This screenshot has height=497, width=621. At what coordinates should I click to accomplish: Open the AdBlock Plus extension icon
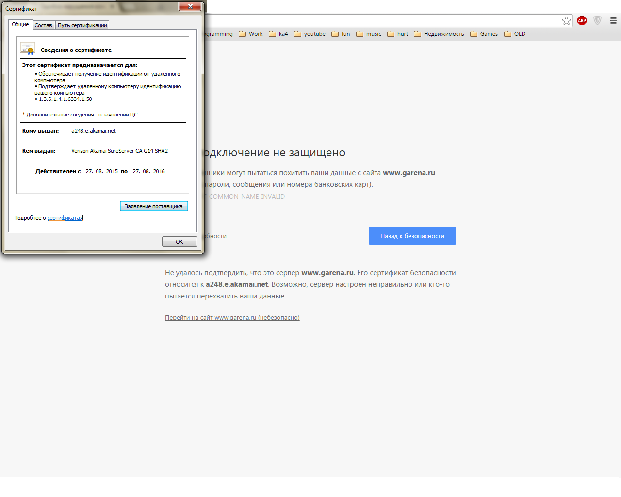582,20
